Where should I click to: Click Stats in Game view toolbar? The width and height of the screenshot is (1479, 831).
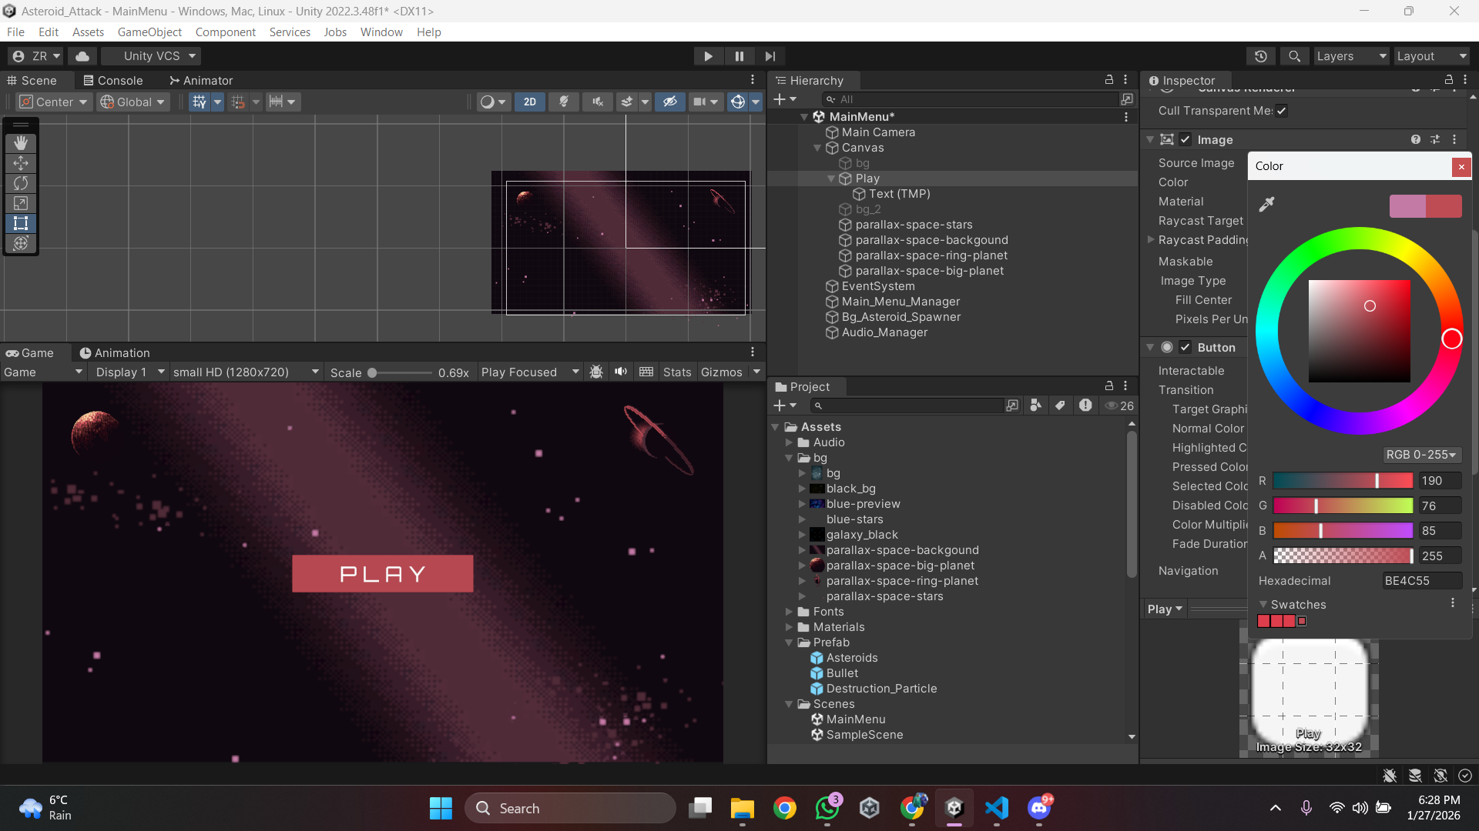click(x=677, y=372)
